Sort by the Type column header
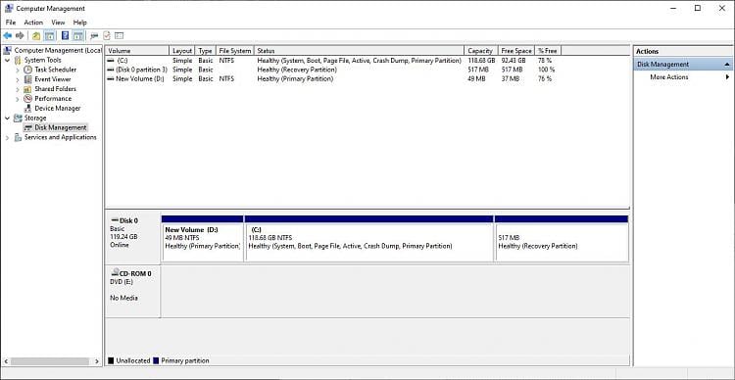This screenshot has width=735, height=380. 205,51
